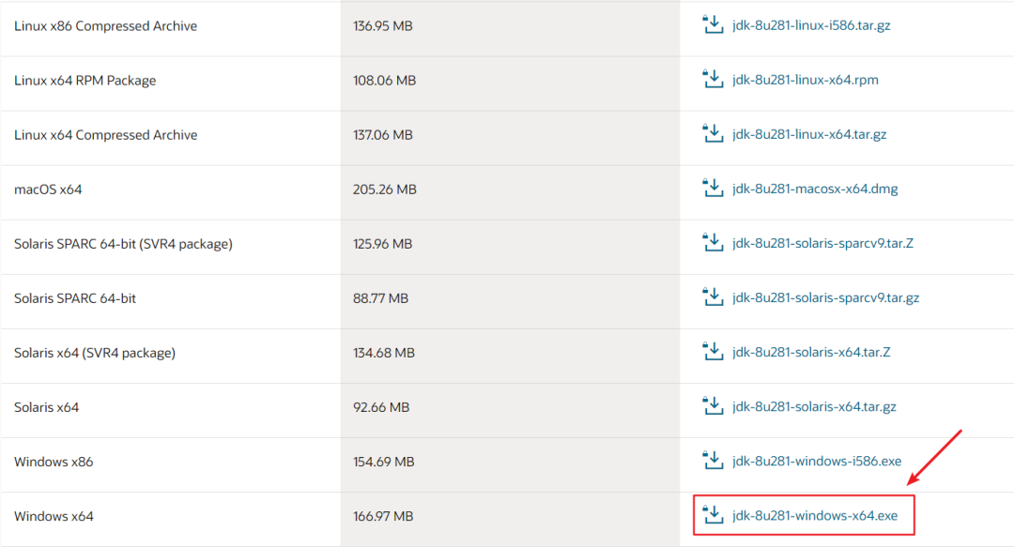
Task: Click download icon for solaris-sparcv9.tar.gz
Action: point(713,297)
